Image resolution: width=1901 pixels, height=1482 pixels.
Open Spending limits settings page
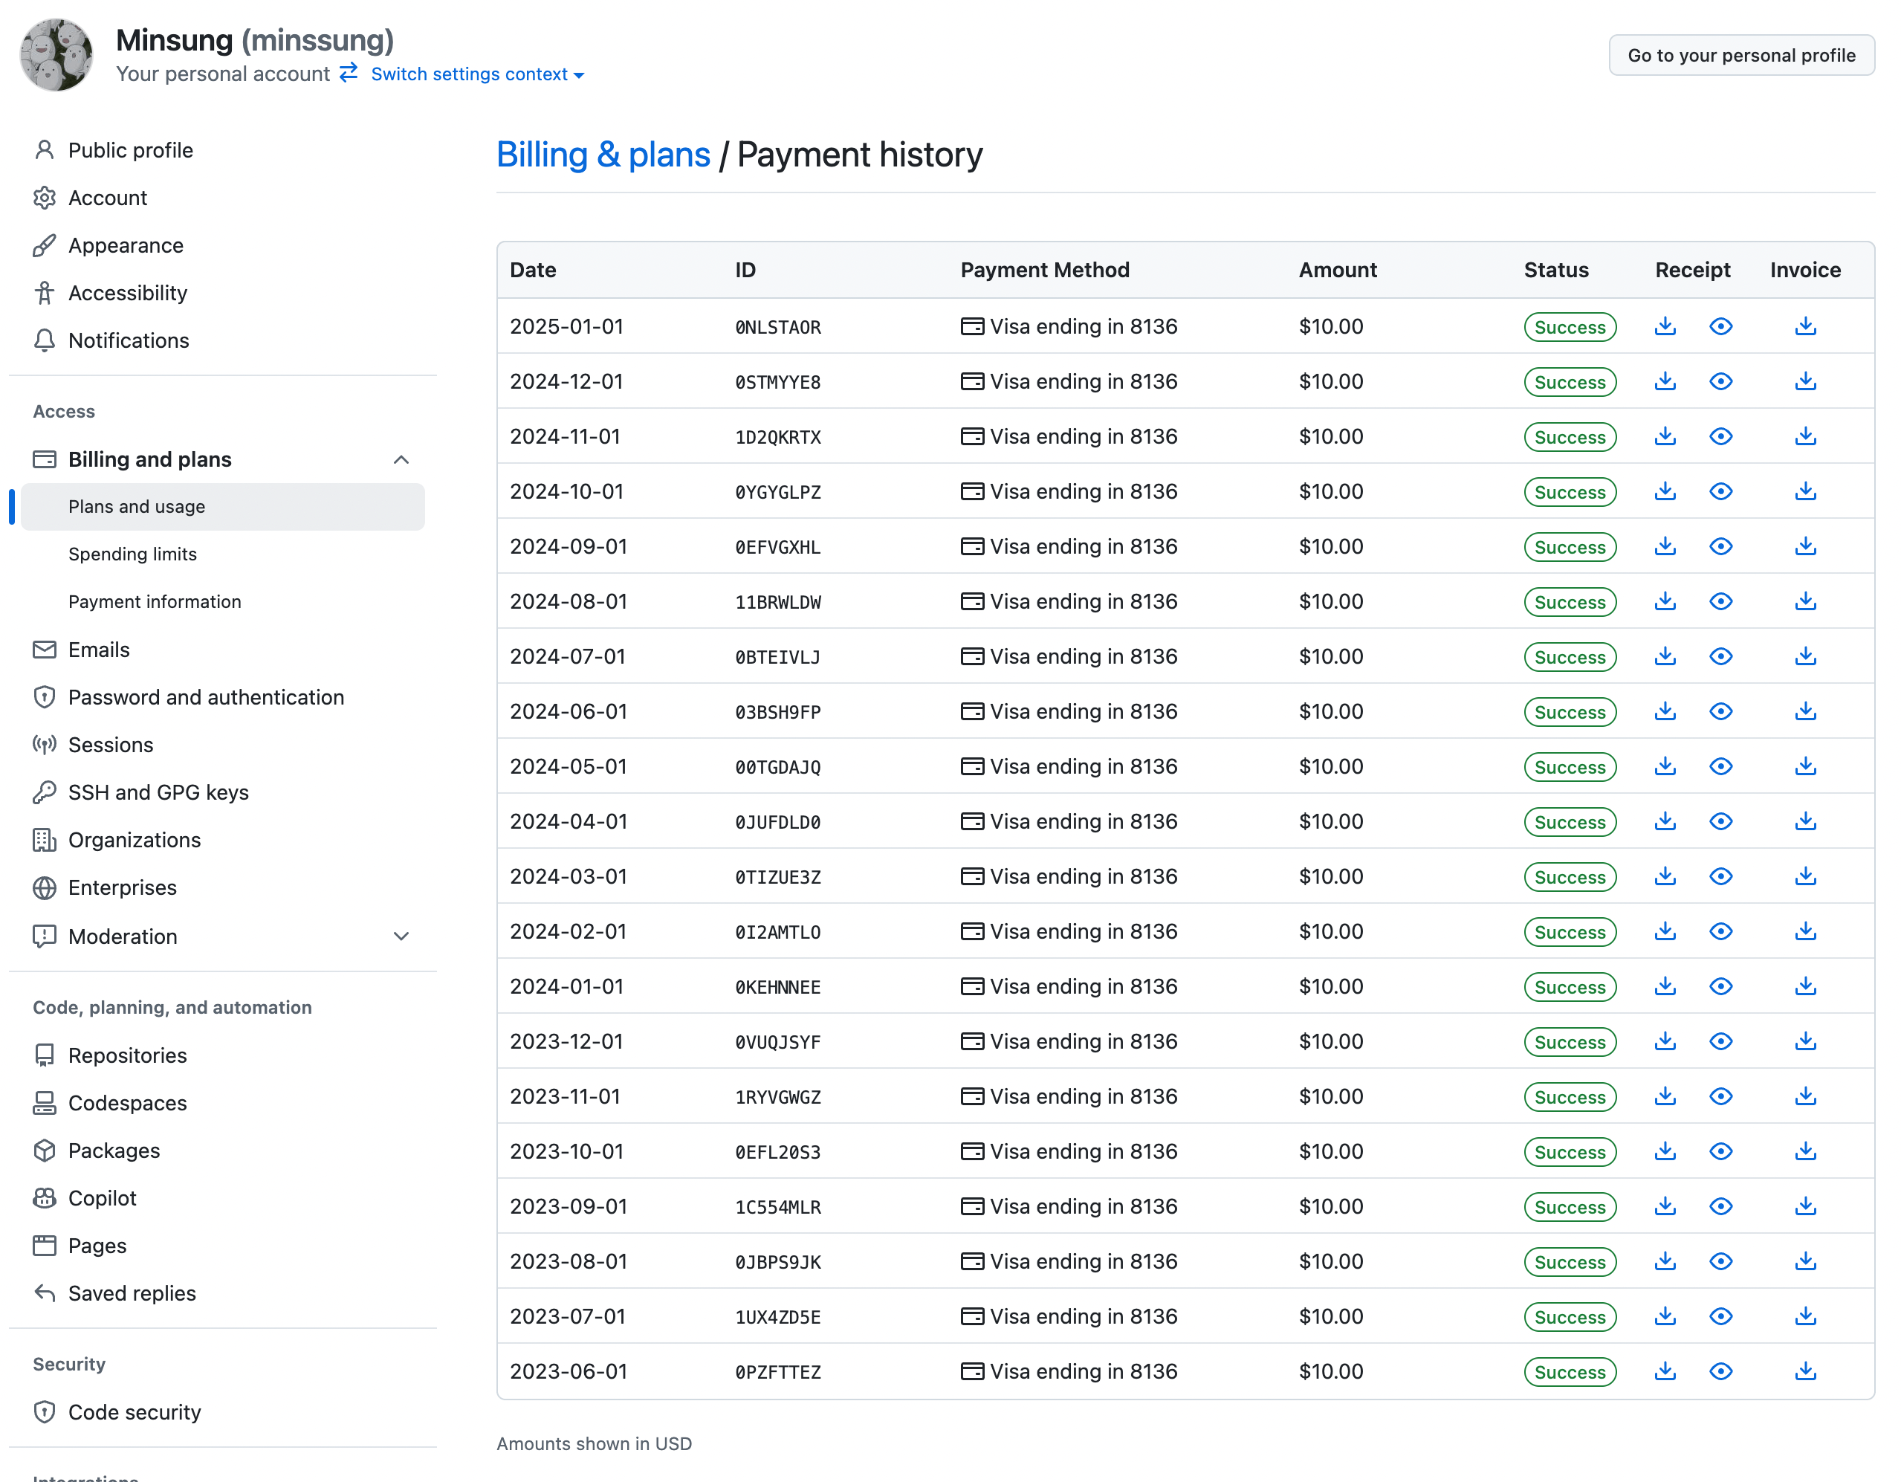132,554
